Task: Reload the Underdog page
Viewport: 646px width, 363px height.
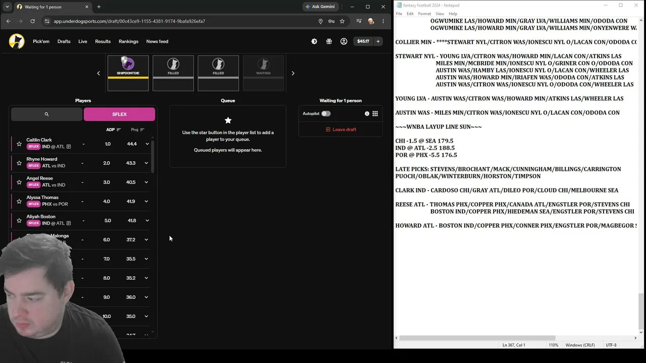Action: tap(33, 21)
